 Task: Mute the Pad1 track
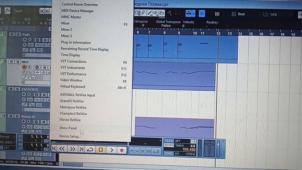[12, 34]
